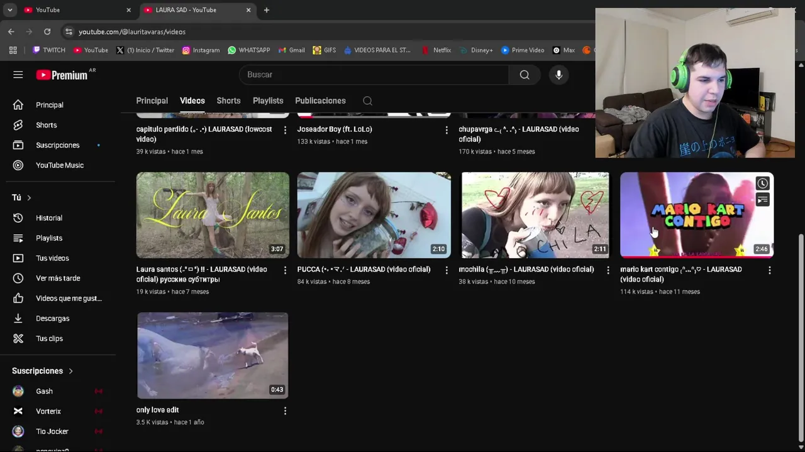The height and width of the screenshot is (452, 805).
Task: Play the only love edit thumbnail
Action: 213,355
